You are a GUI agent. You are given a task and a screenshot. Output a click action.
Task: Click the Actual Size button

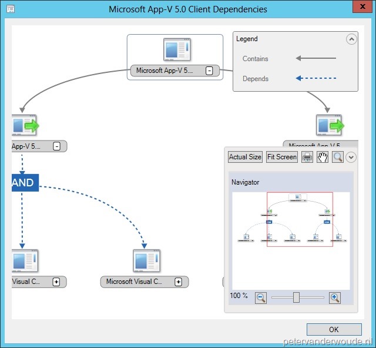(x=245, y=157)
